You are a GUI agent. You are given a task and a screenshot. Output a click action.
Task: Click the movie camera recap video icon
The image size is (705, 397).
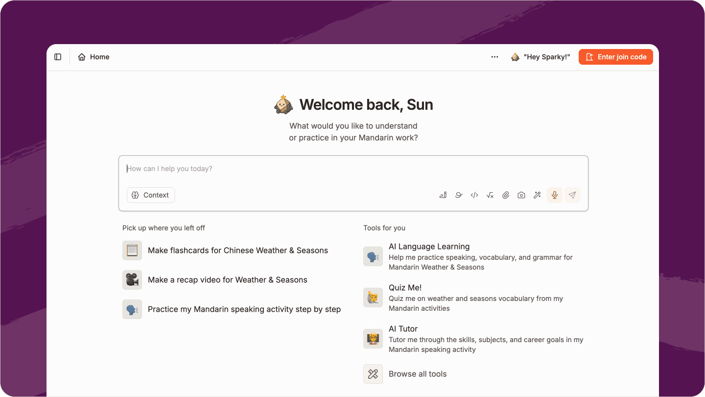(132, 280)
